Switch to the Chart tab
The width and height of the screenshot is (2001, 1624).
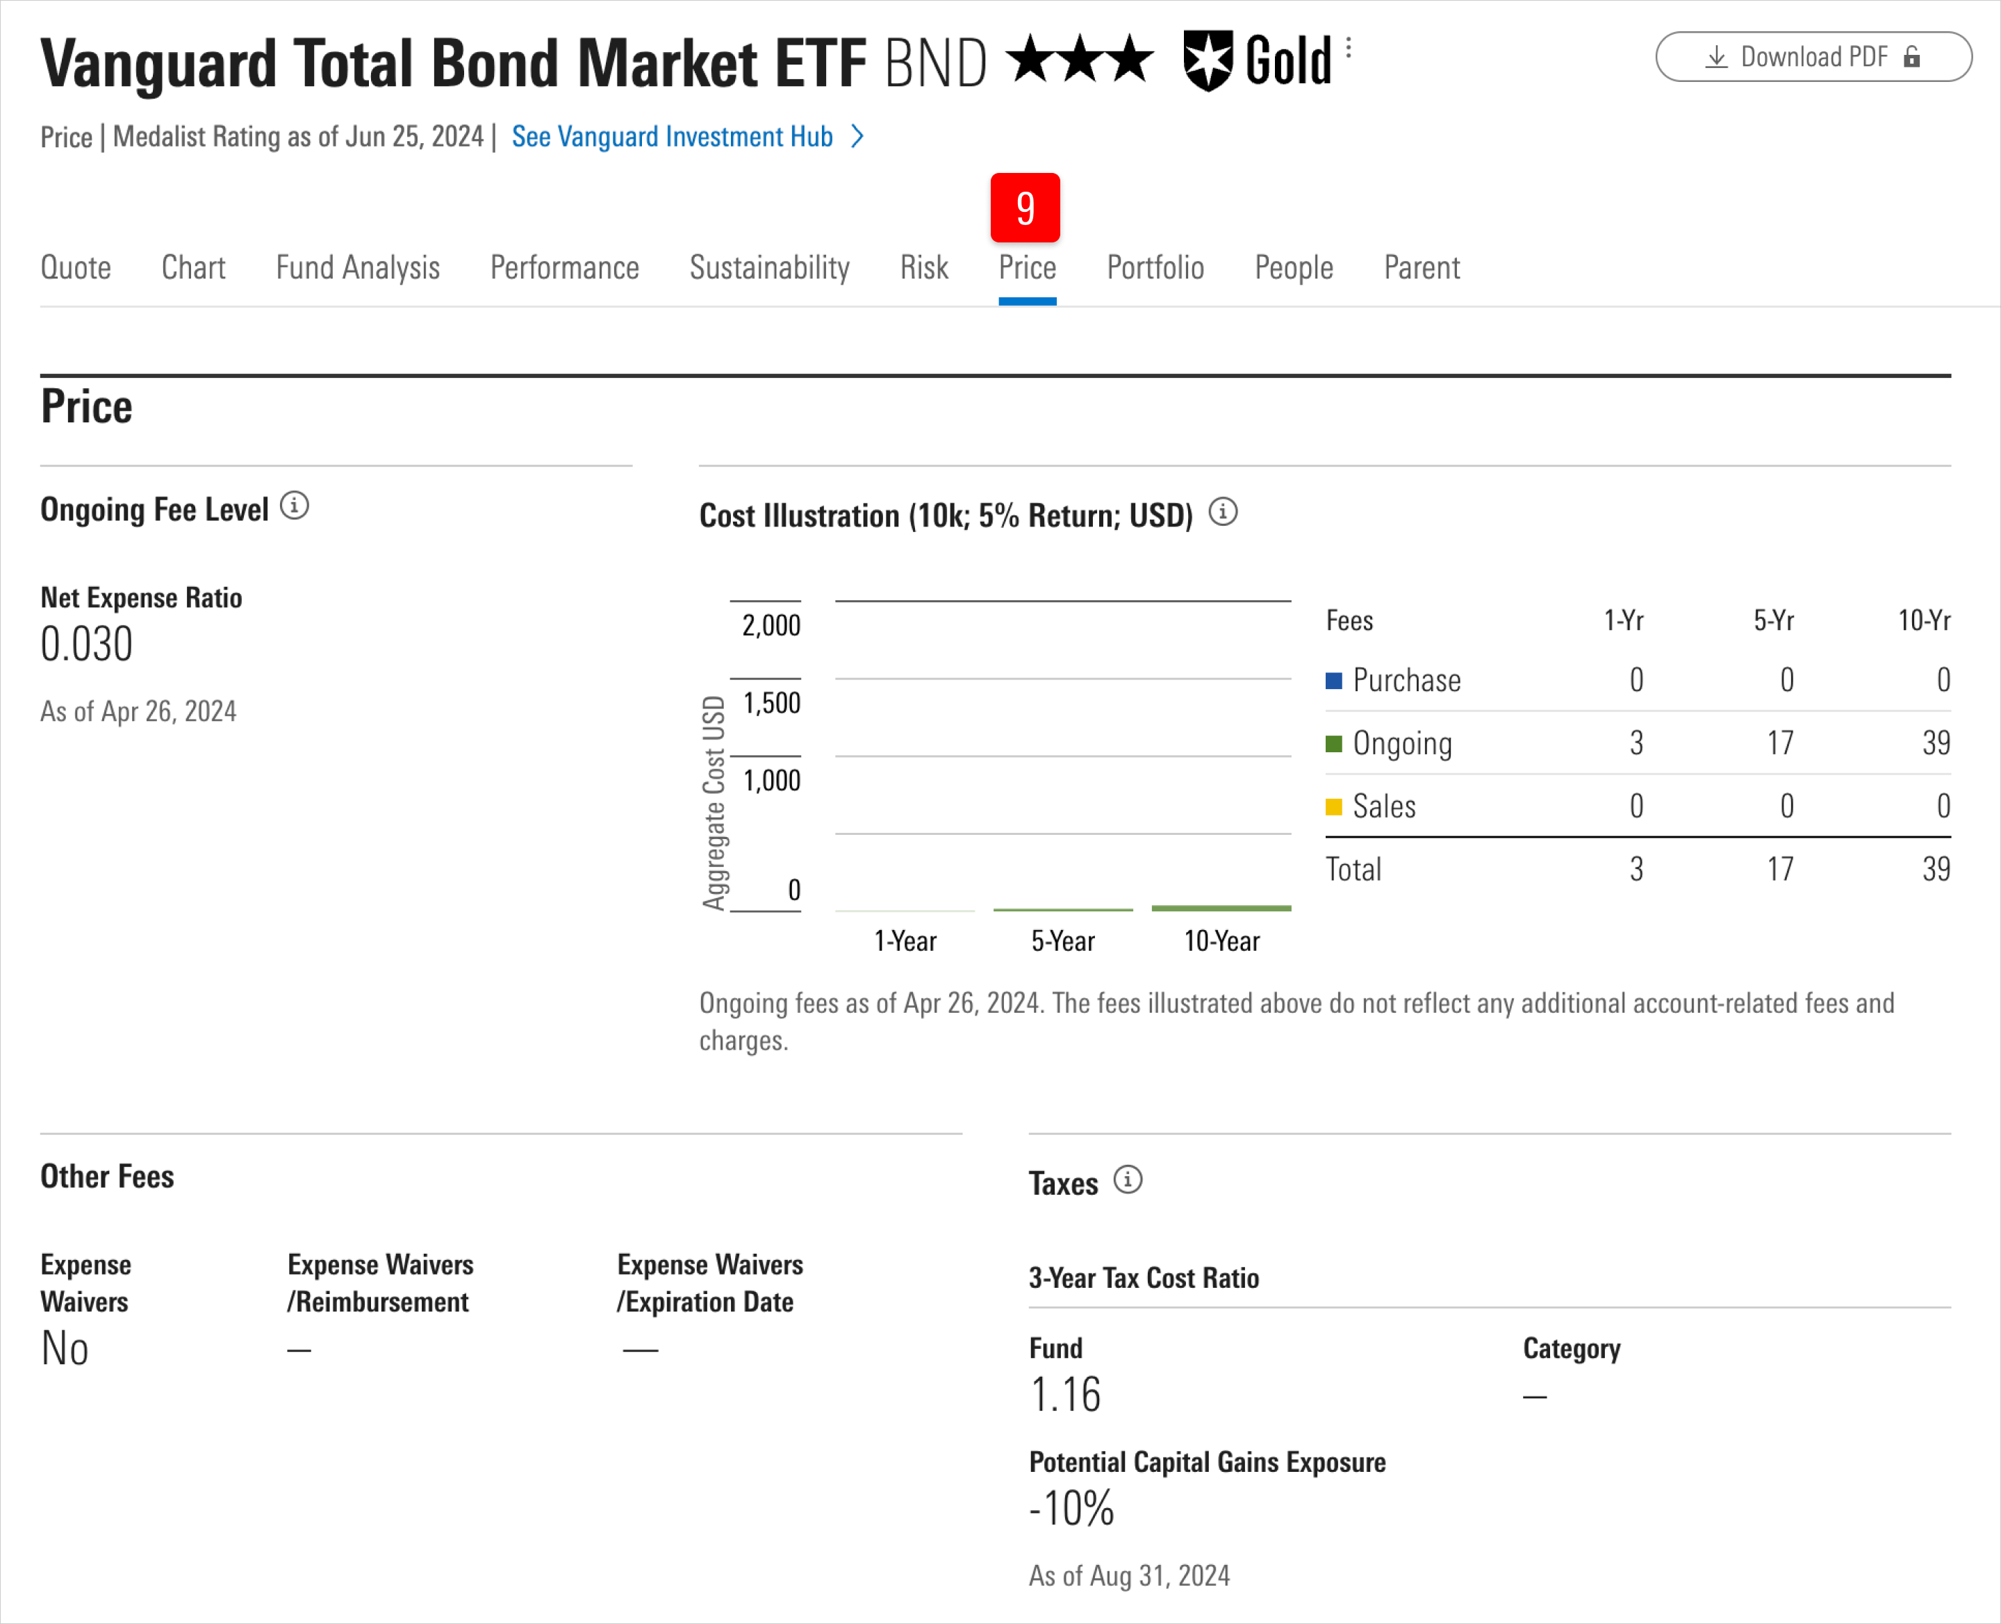(194, 267)
